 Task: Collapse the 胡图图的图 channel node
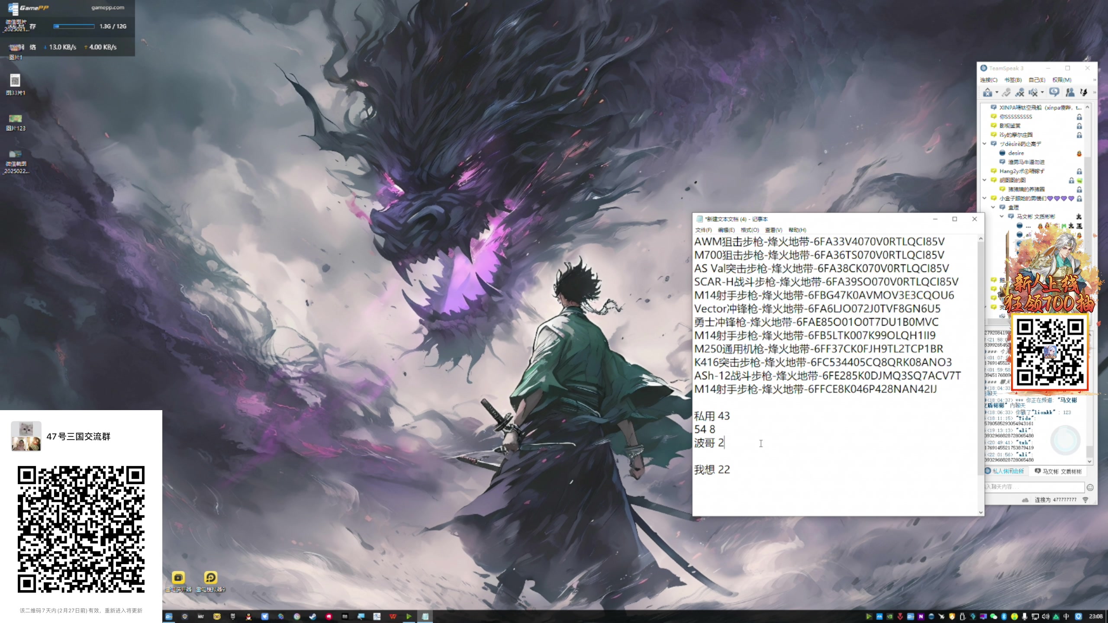coord(985,180)
